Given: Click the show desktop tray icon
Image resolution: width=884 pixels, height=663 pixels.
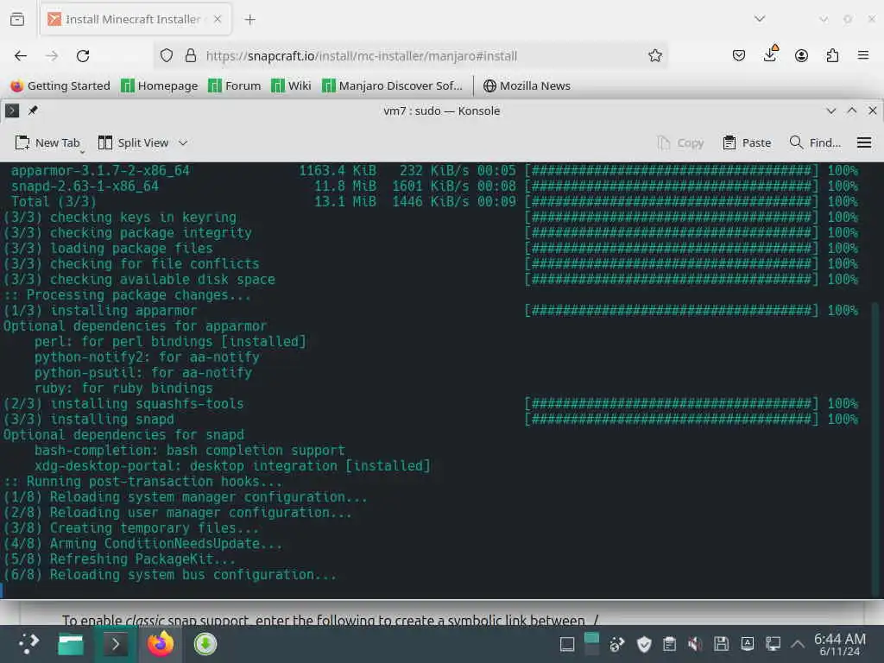Looking at the screenshot, I should coord(566,644).
